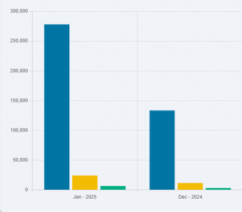
Task: Click the 50,000 y-axis label
Action: click(20, 160)
